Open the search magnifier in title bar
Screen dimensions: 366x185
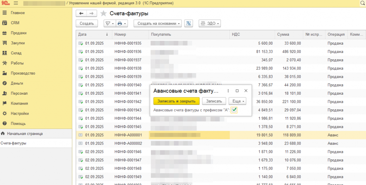[x=362, y=3]
